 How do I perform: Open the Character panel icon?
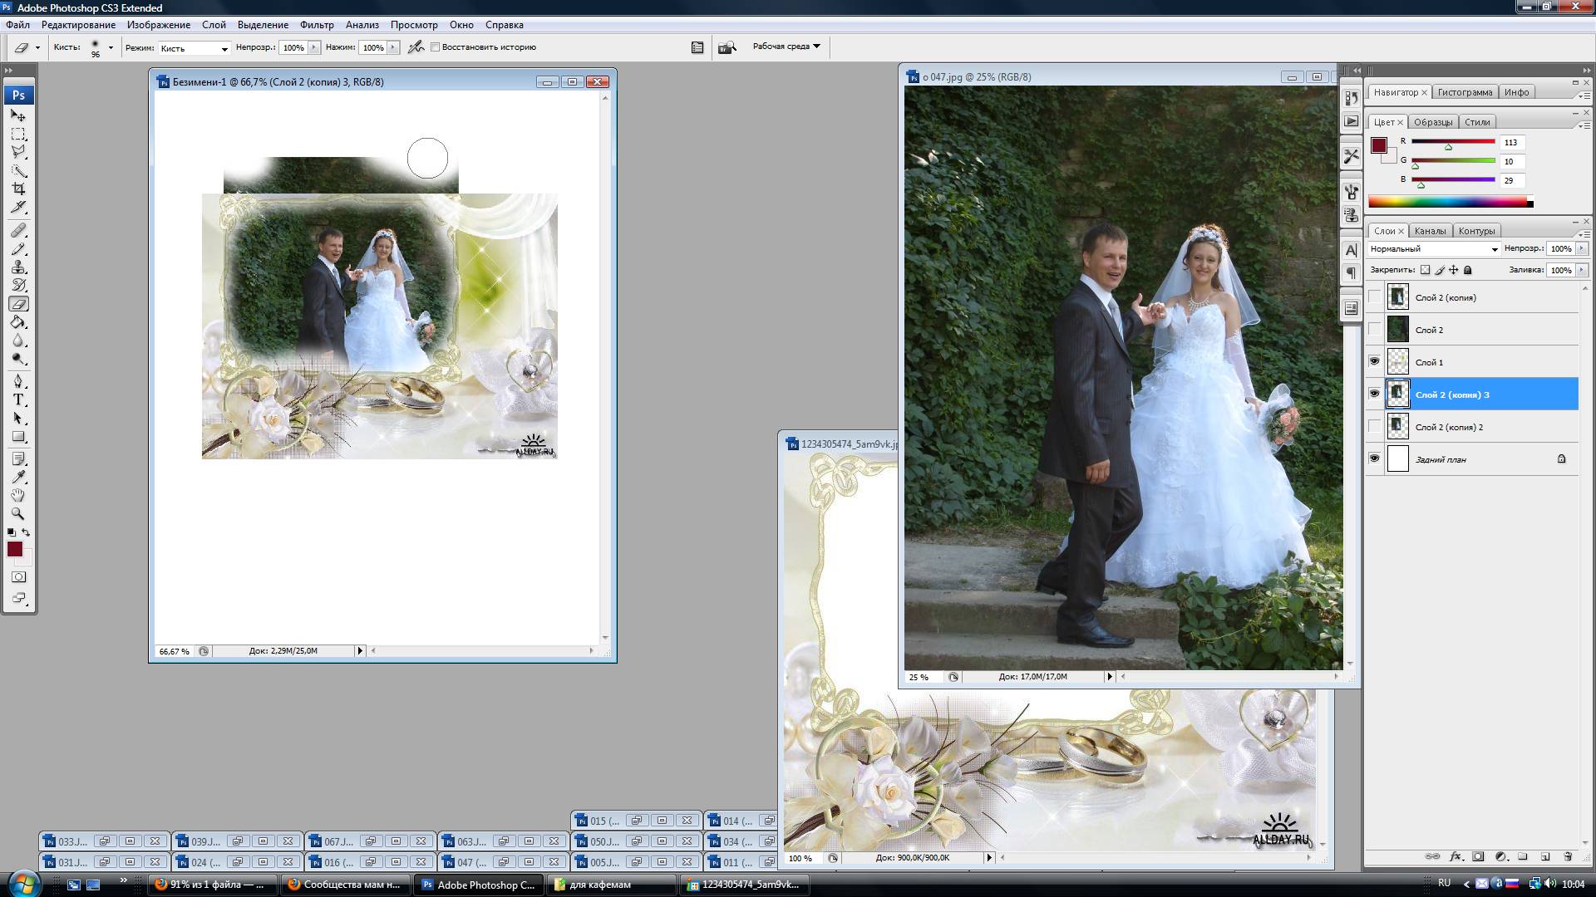tap(1352, 250)
